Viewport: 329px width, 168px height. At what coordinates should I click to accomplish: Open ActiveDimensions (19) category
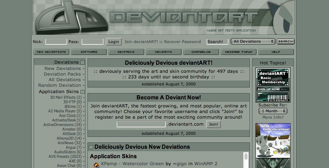(x=63, y=125)
